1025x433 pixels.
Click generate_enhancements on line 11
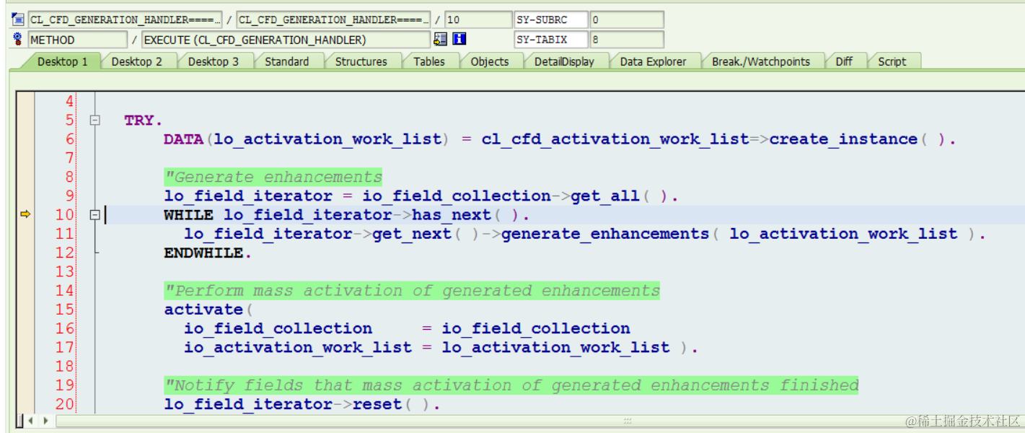pyautogui.click(x=605, y=233)
